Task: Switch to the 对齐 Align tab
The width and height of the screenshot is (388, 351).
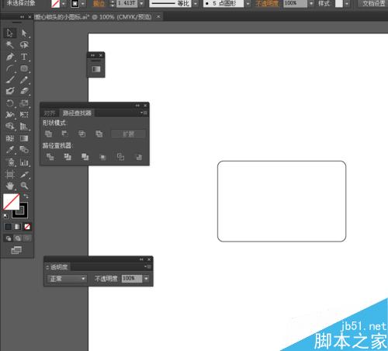Action: coord(50,113)
